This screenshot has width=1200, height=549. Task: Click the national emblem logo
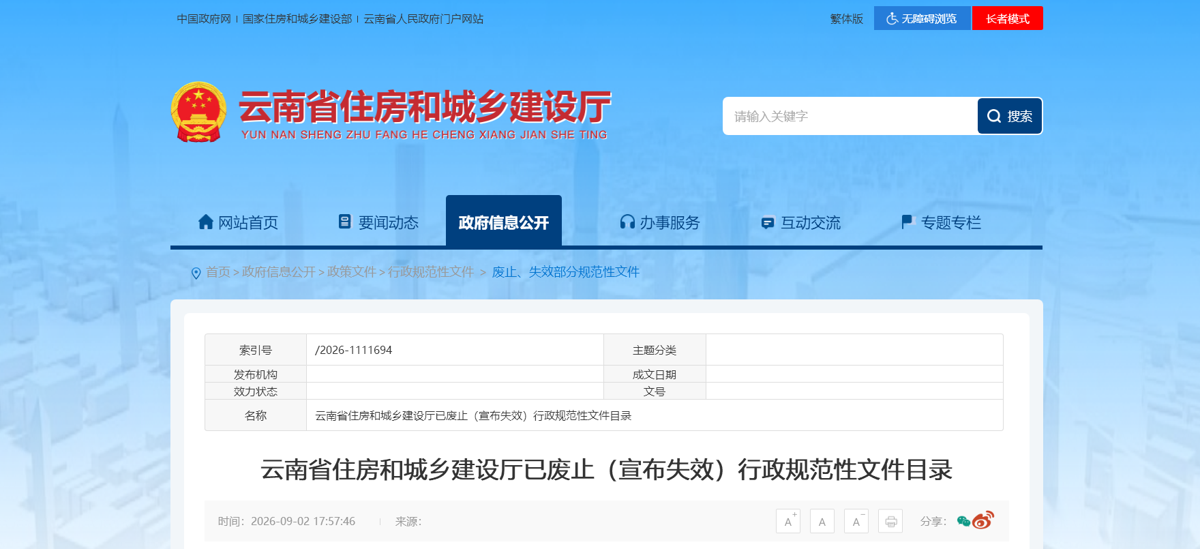tap(198, 113)
